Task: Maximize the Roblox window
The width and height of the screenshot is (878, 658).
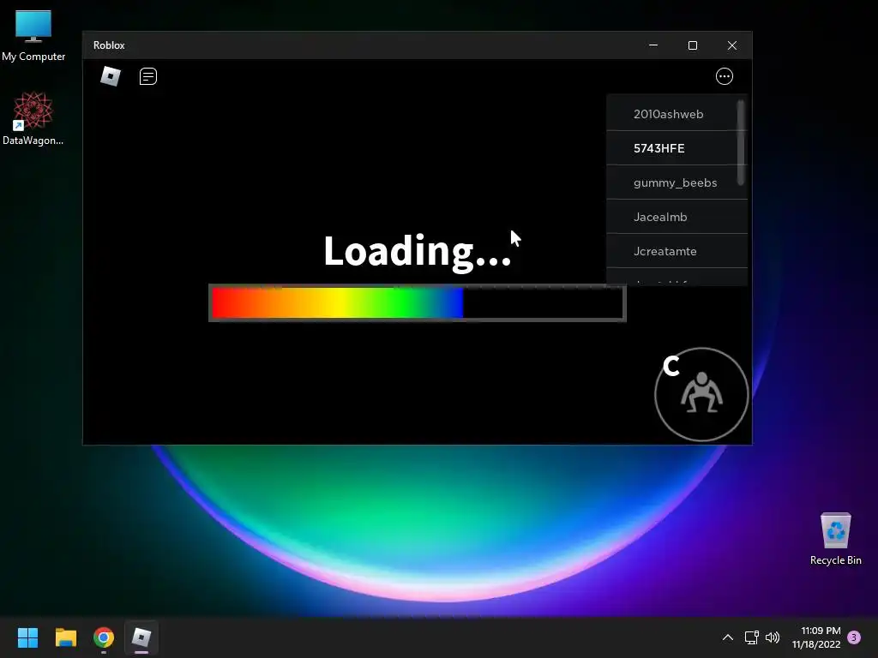Action: tap(693, 45)
